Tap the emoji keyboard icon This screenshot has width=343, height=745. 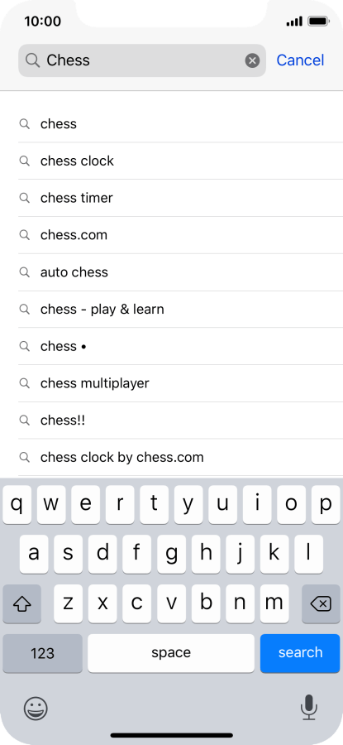pyautogui.click(x=36, y=709)
